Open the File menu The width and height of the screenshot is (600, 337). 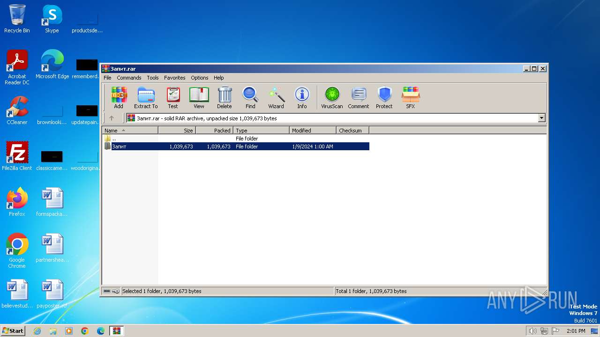107,78
